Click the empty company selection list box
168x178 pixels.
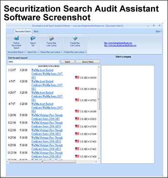coord(128,114)
